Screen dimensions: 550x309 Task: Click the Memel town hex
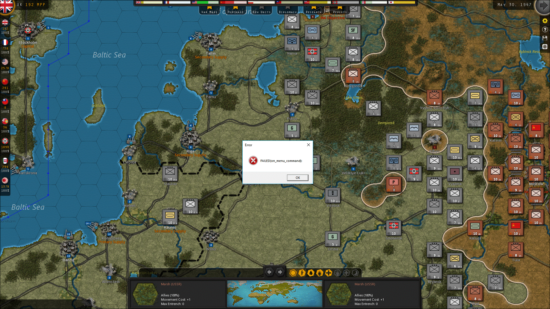pyautogui.click(x=129, y=195)
